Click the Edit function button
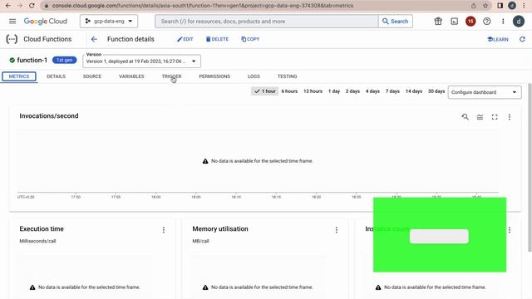 [185, 39]
